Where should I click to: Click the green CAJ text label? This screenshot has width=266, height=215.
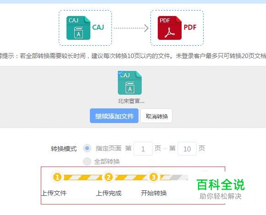(x=98, y=27)
